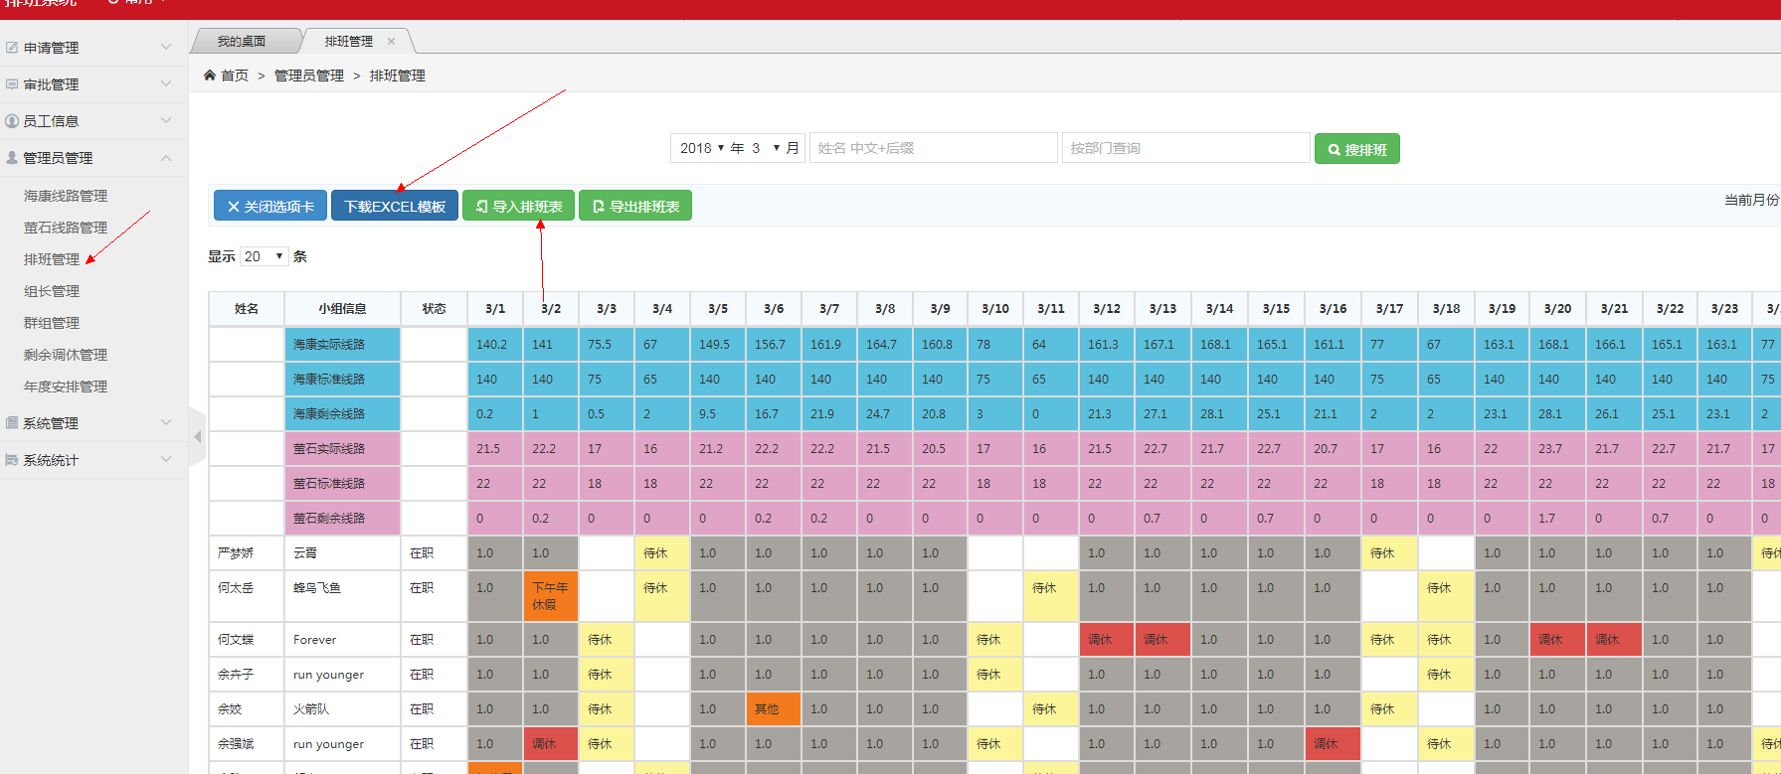Click the 导入排班表 button

click(518, 206)
